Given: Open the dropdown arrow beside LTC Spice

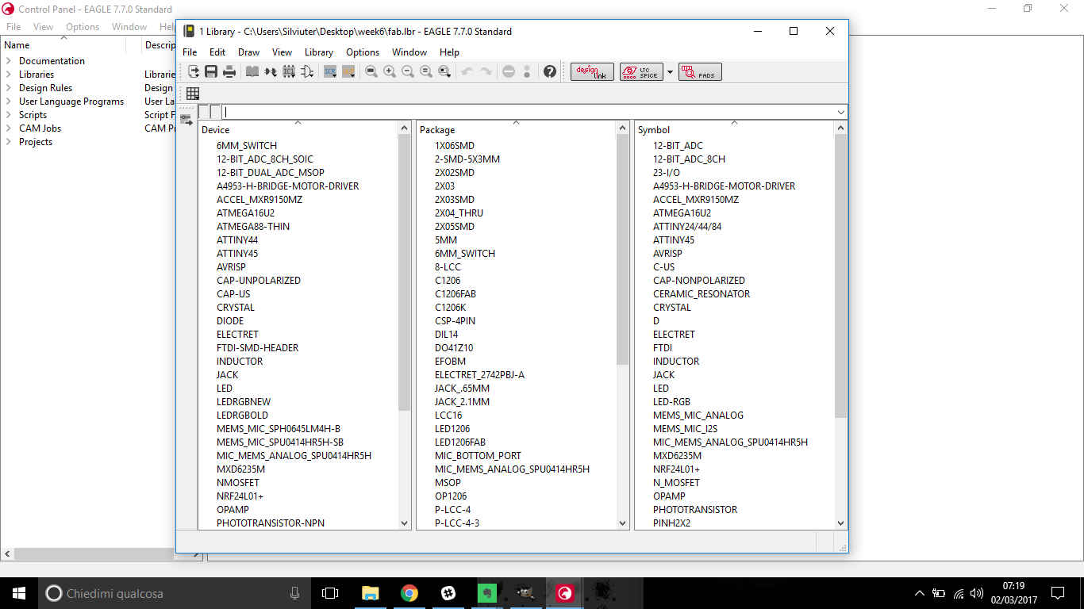Looking at the screenshot, I should (670, 72).
